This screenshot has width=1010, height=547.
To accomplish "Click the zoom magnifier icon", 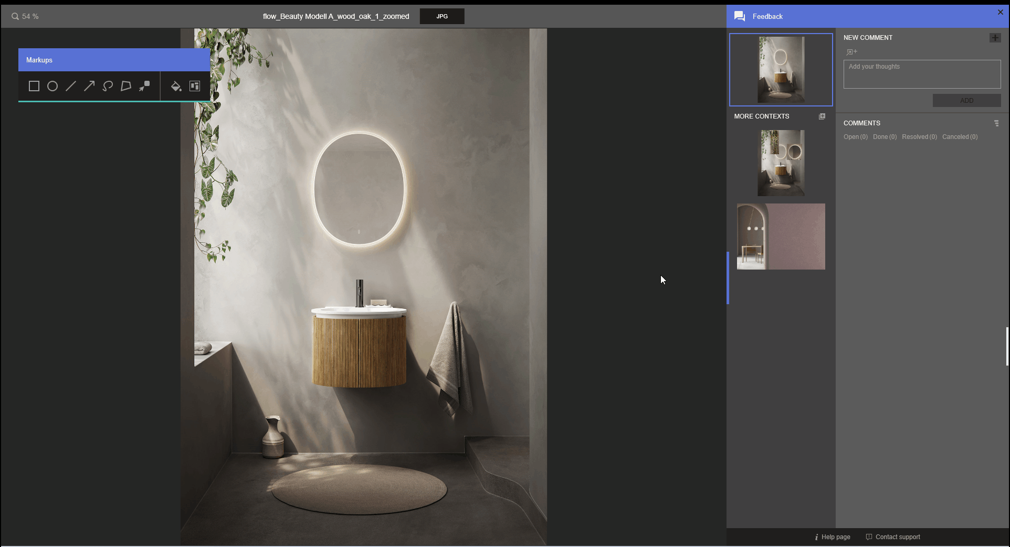I will tap(15, 16).
